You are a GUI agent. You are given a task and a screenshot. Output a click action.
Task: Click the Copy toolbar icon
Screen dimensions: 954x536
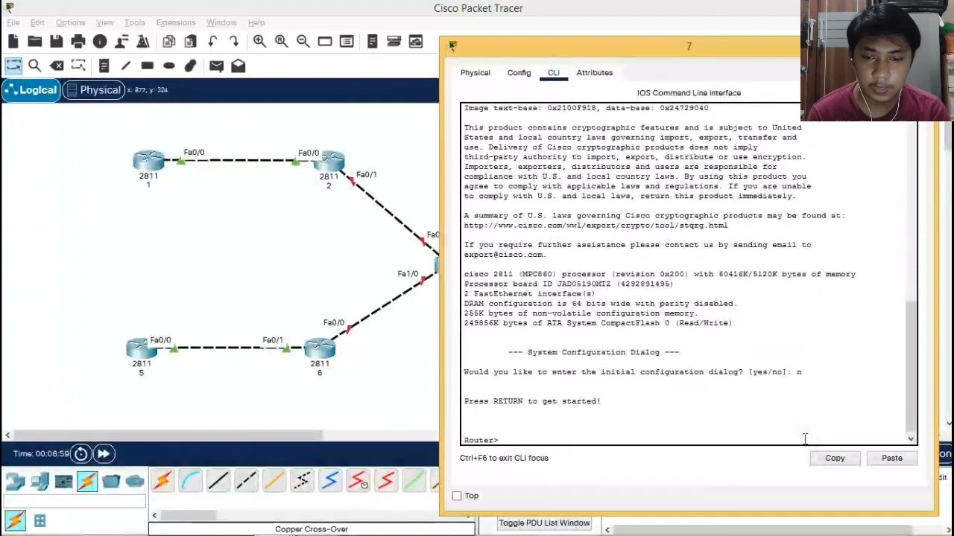tap(169, 42)
